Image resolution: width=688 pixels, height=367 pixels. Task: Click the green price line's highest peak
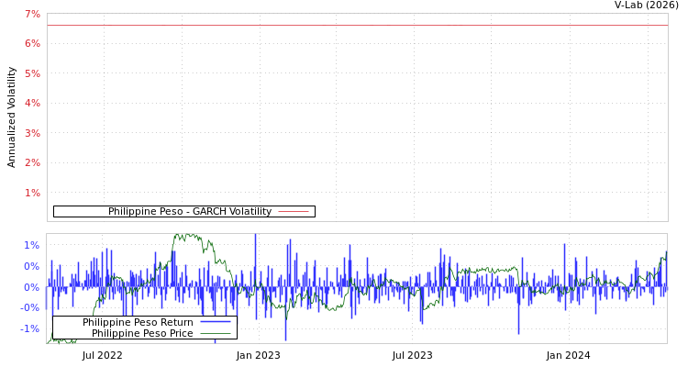[x=188, y=236]
